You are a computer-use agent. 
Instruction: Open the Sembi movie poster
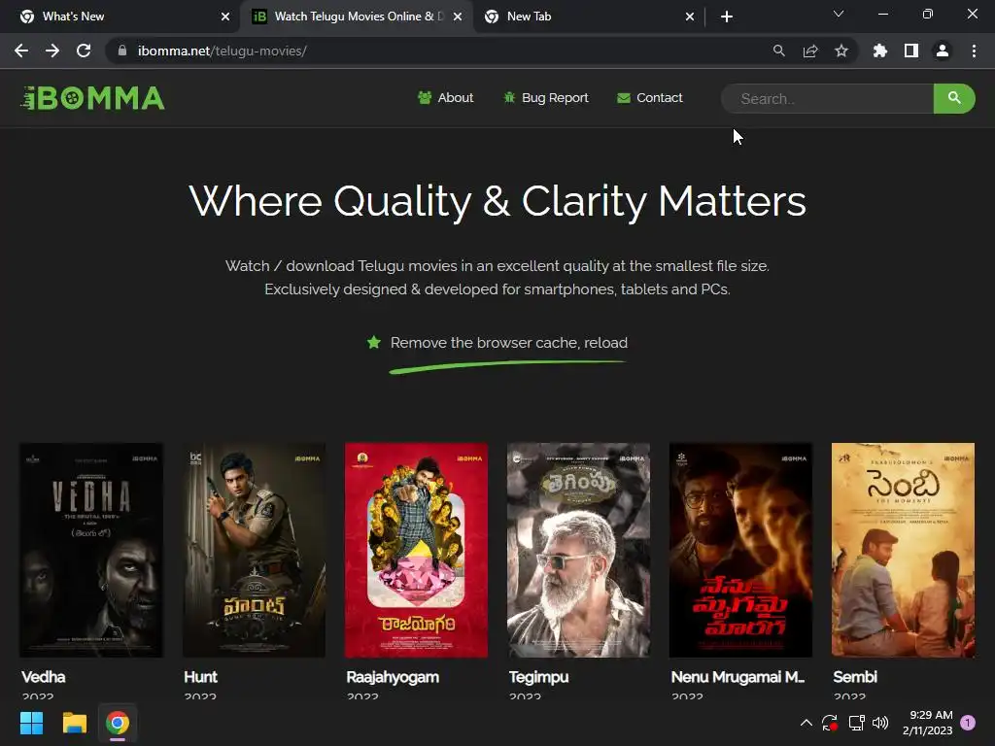(903, 550)
